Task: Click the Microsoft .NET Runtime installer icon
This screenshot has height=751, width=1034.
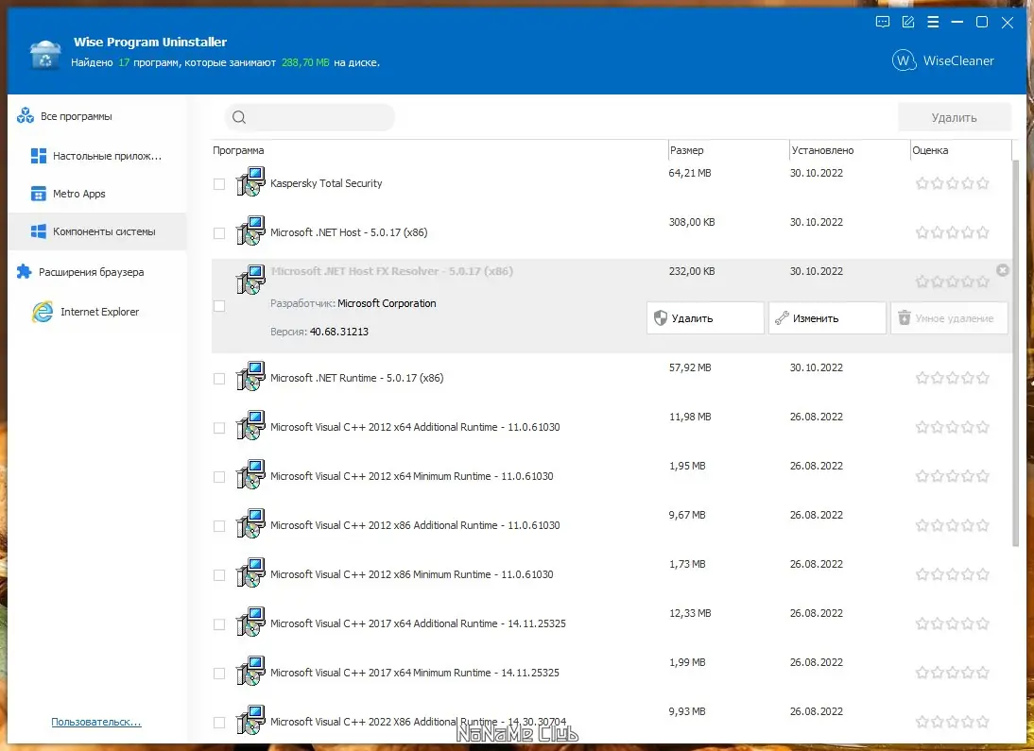Action: pyautogui.click(x=250, y=376)
